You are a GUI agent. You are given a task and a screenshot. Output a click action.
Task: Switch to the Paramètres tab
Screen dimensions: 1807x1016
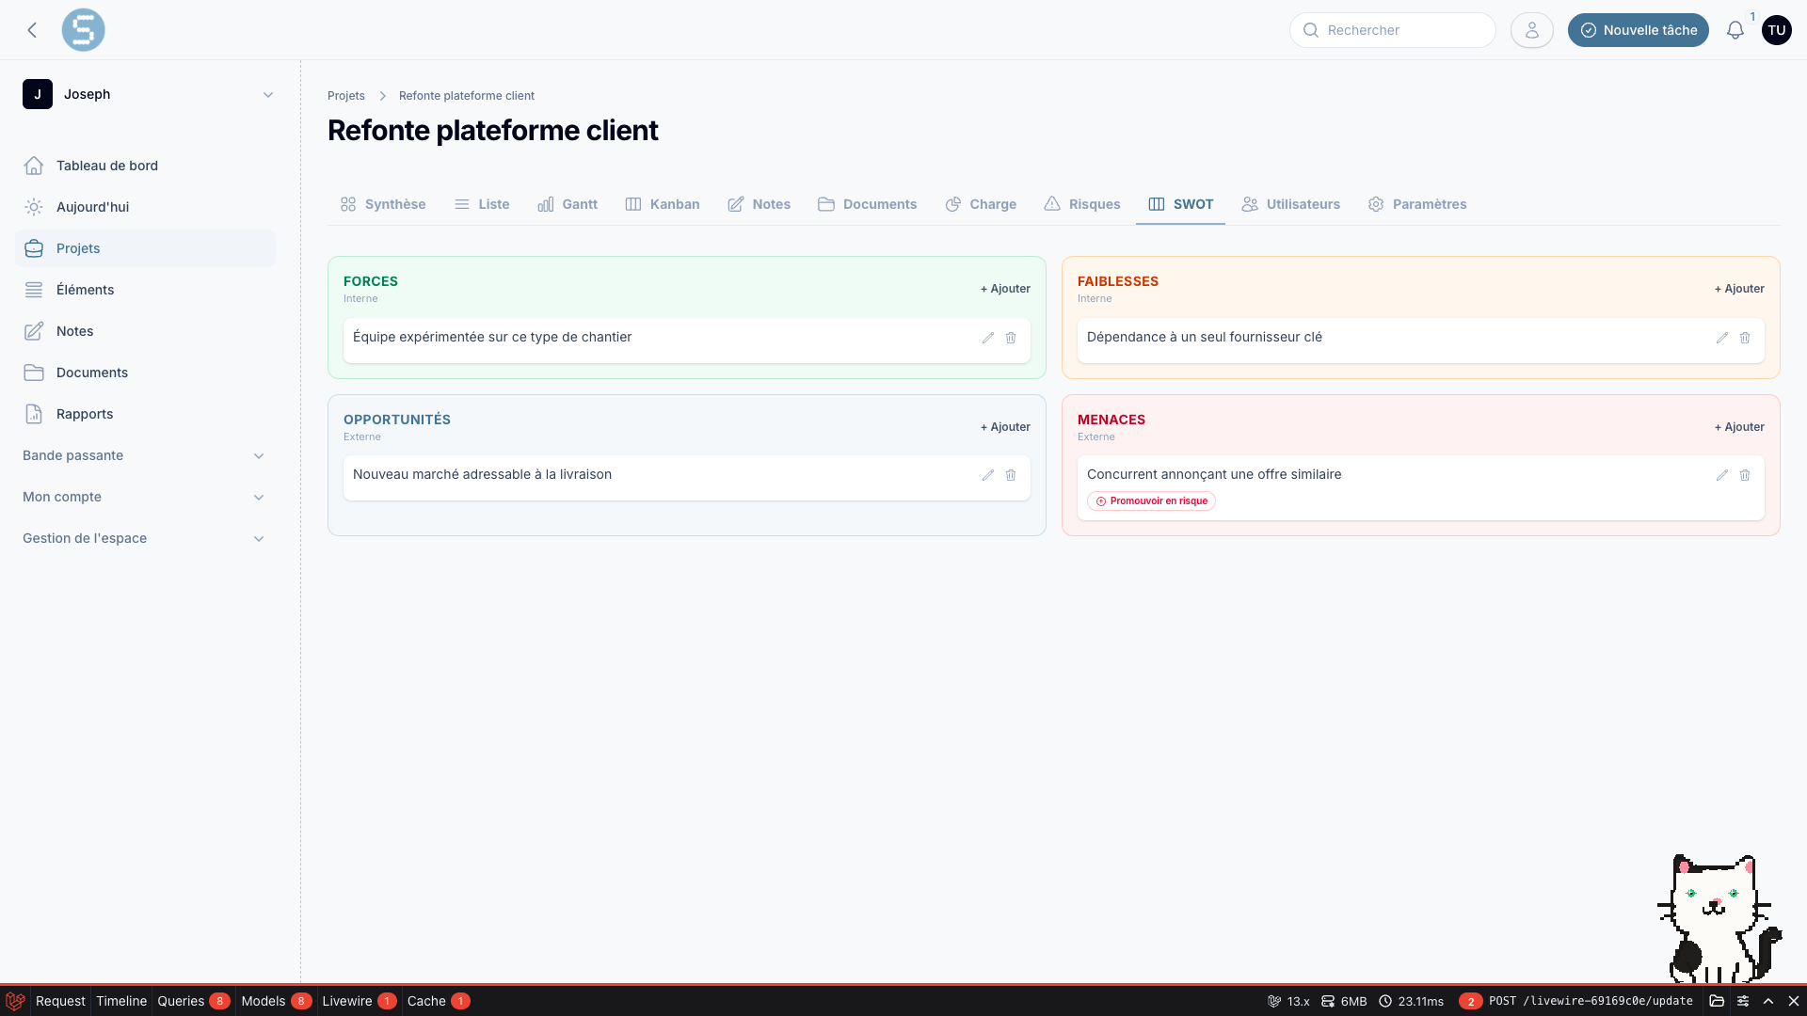pos(1417,204)
